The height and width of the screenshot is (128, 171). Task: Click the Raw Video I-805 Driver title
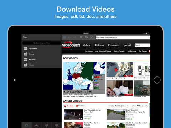coord(92,111)
